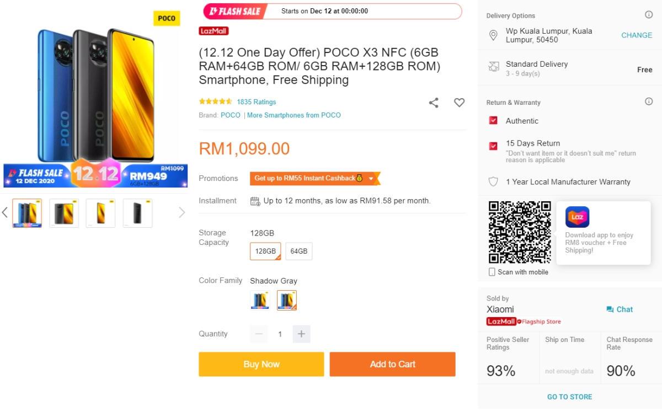The image size is (662, 412).
Task: Add item to wishlist with heart icon
Action: (459, 103)
